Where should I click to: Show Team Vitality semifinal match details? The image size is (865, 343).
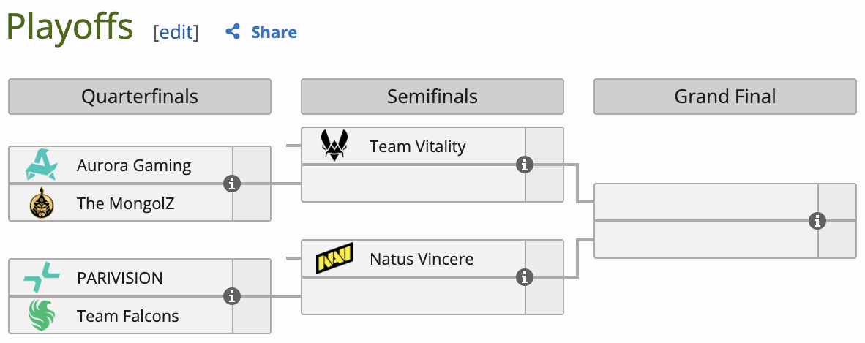coord(524,165)
